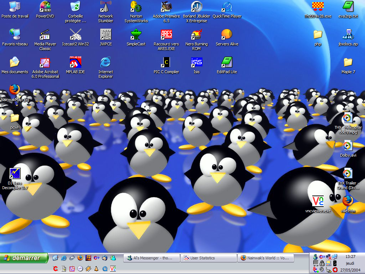Click the volume speaker tray icon
The width and height of the screenshot is (365, 274).
[322, 270]
